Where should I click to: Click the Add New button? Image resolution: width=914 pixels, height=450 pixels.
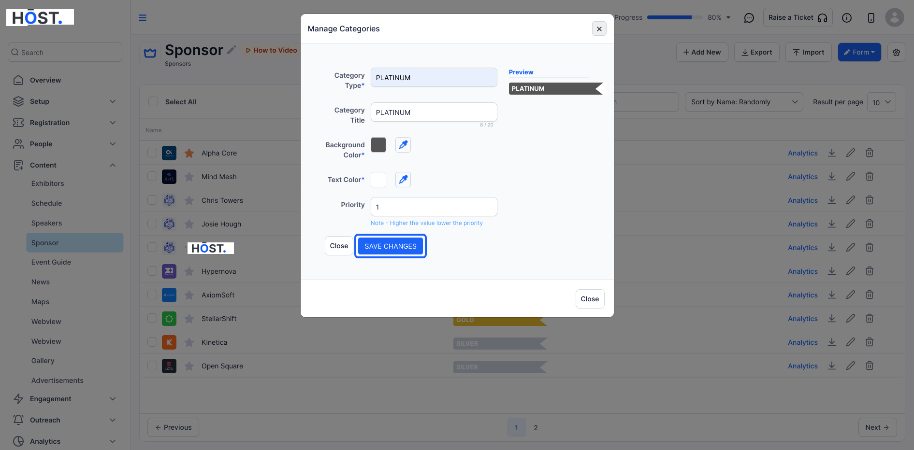702,52
